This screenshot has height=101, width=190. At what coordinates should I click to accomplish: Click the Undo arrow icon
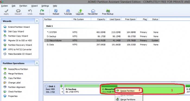pyautogui.click(x=30, y=11)
